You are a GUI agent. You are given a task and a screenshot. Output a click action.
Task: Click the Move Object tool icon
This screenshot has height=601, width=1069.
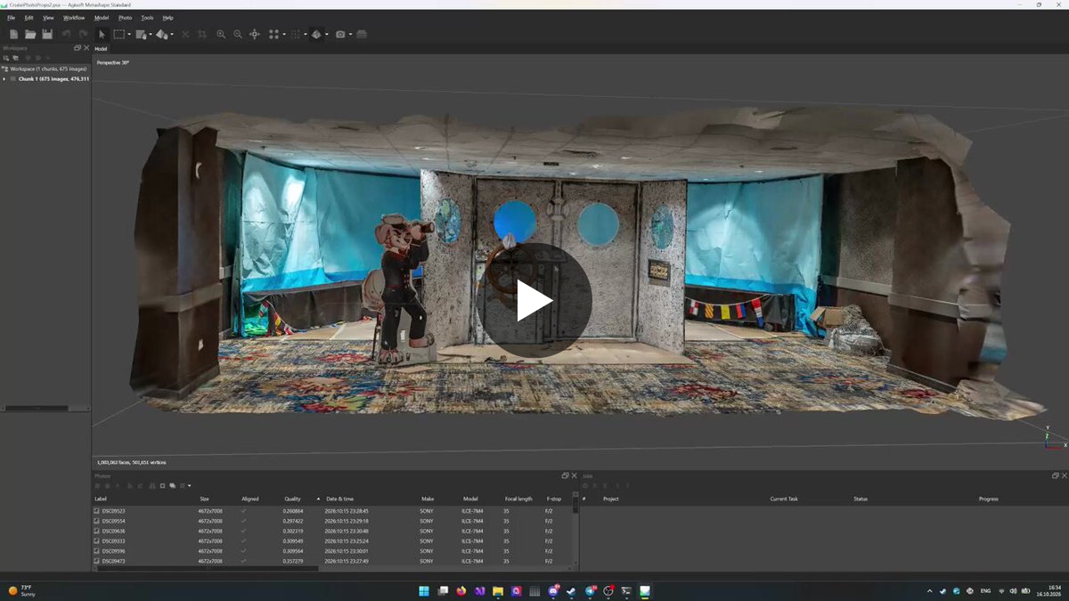tap(161, 34)
